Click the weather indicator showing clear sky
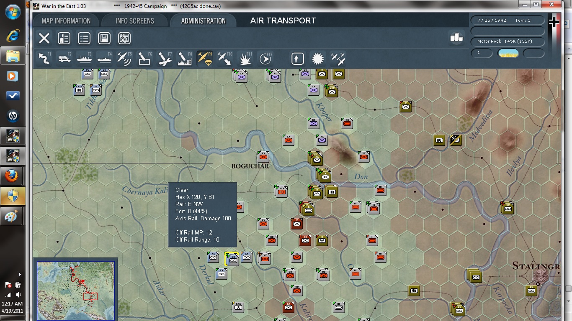Screen dimensions: 572x321 click(508, 53)
